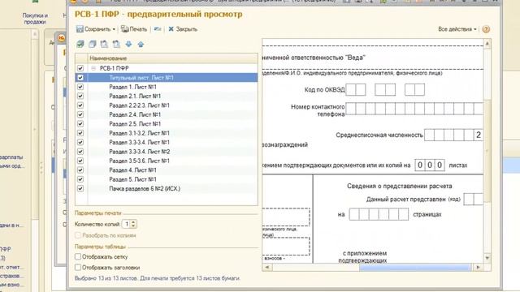Screen dimensions: 520x292
Task: Click the Количество копий input field
Action: pyautogui.click(x=127, y=224)
